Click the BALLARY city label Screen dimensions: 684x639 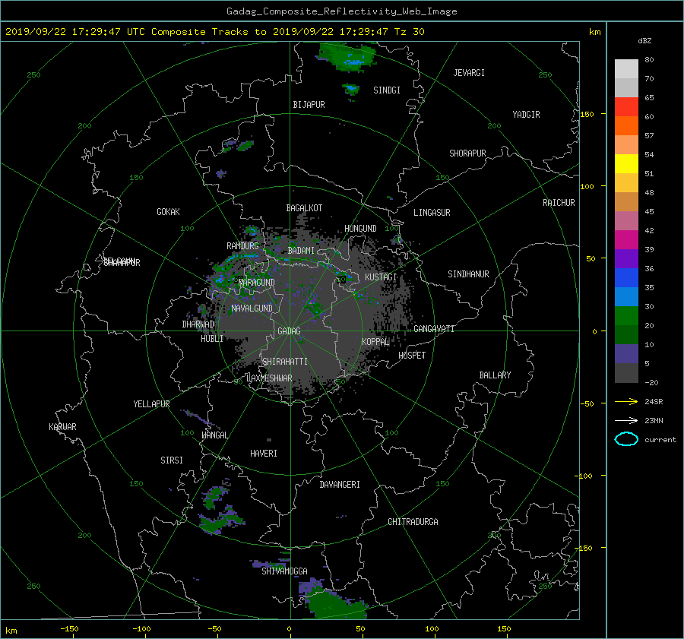point(495,375)
